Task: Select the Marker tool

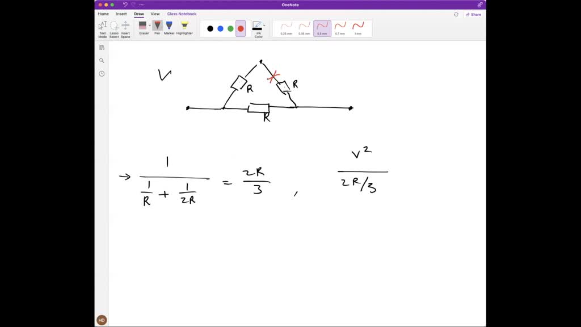Action: (169, 25)
